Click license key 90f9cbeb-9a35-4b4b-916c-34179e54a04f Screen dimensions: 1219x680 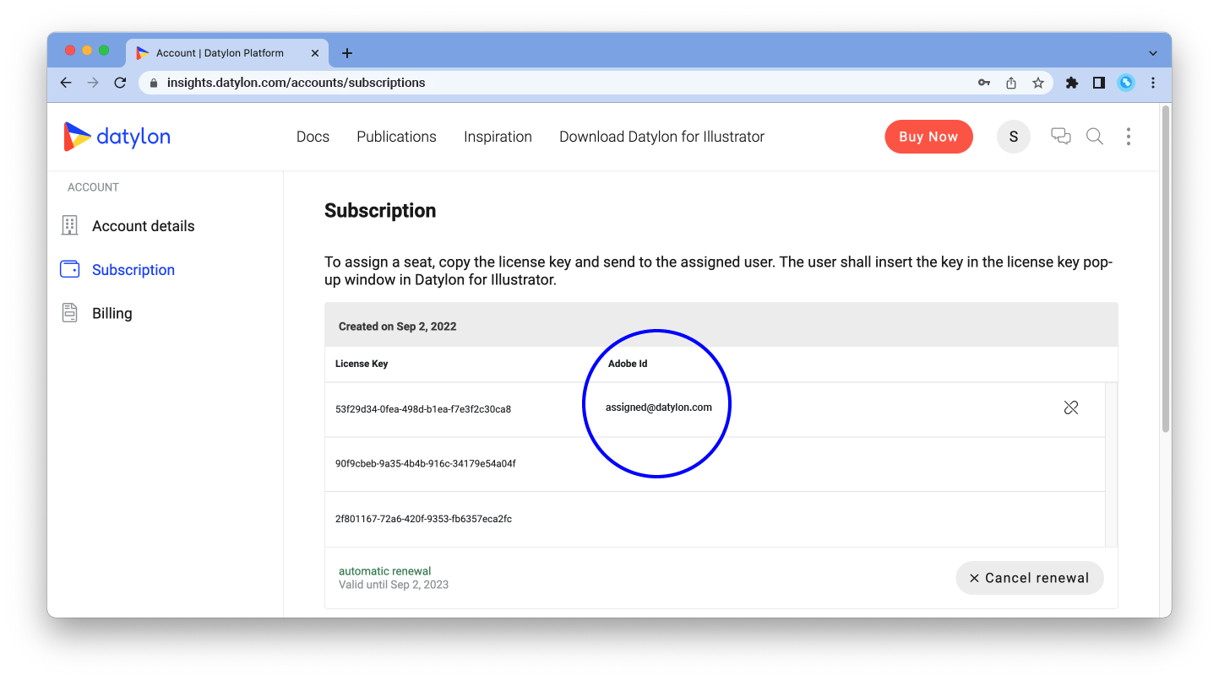[x=426, y=464]
